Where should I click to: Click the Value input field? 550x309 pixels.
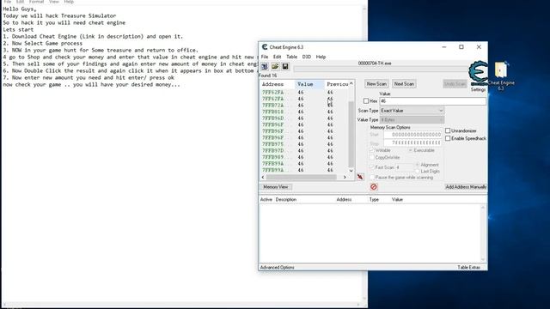(x=433, y=101)
